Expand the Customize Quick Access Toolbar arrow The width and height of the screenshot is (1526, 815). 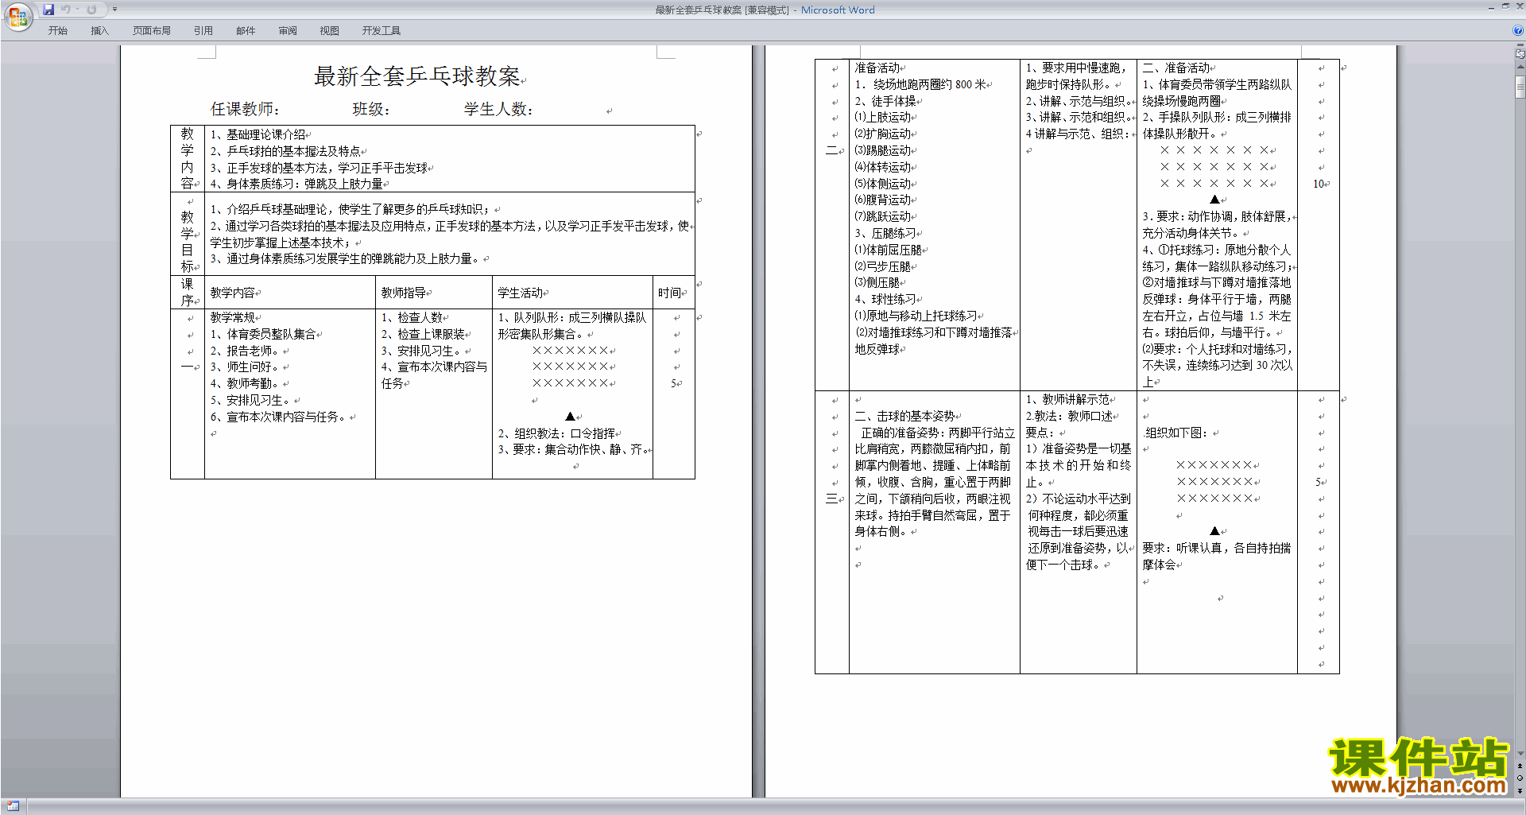point(114,10)
